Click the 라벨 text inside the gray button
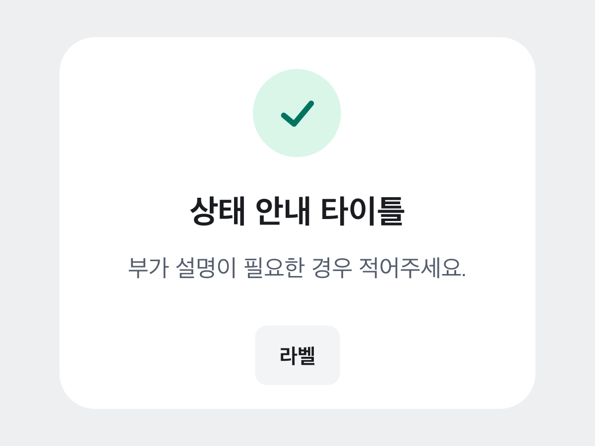595x446 pixels. (x=297, y=355)
